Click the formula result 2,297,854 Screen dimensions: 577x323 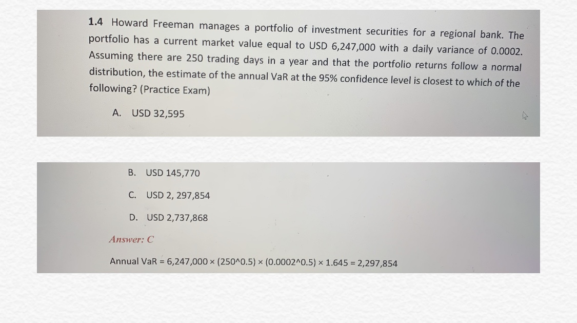click(x=377, y=263)
